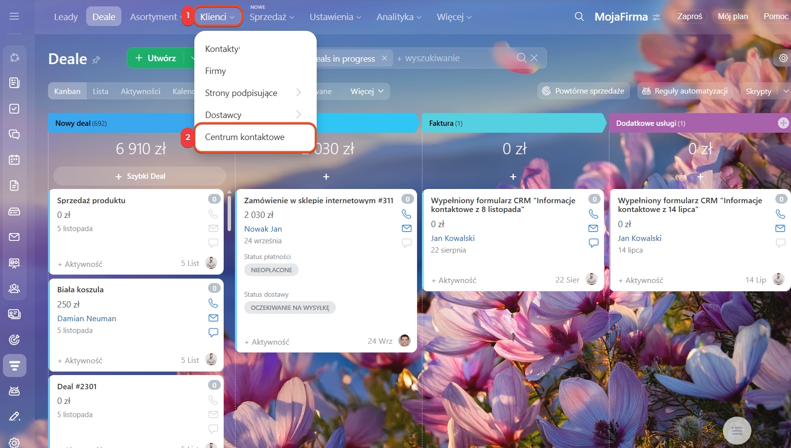791x448 pixels.
Task: Click the wyszukiwanie search input field
Action: coord(455,58)
